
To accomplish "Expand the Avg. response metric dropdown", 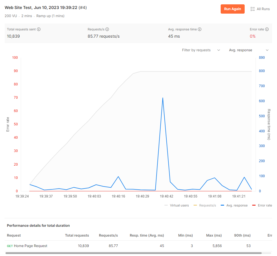I will 248,50.
